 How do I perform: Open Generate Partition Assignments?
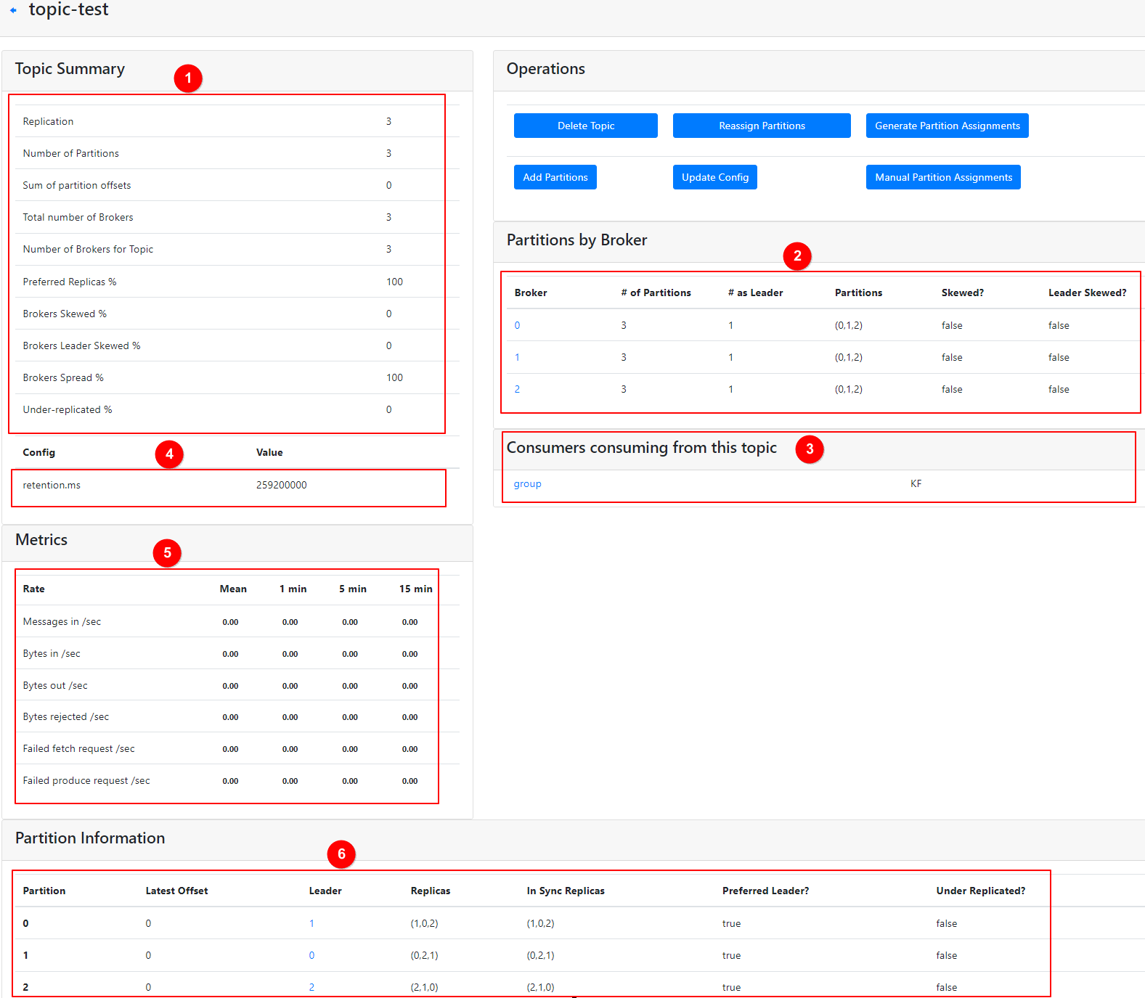(x=947, y=126)
